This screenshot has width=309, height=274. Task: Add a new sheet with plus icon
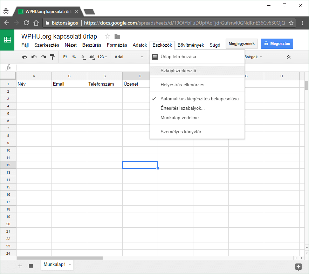click(20, 266)
